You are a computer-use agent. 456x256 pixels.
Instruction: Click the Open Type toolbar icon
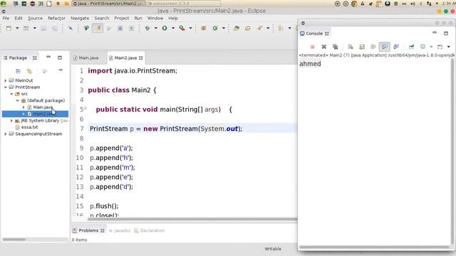click(x=237, y=28)
